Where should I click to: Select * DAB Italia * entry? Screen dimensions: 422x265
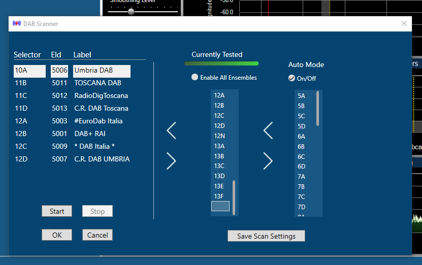94,146
